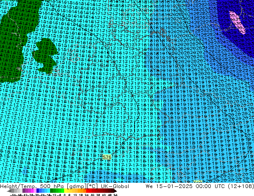The width and height of the screenshot is (254, 196).
Task: Click the 'We' weekday abbreviation
Action: (149, 186)
